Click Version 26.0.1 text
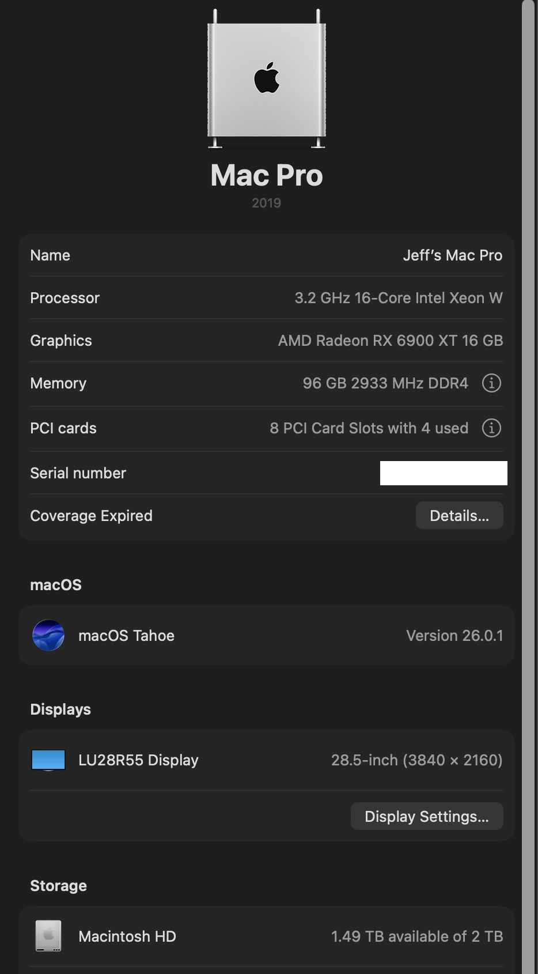The width and height of the screenshot is (538, 974). (x=454, y=635)
